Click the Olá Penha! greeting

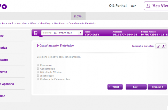(118, 6)
